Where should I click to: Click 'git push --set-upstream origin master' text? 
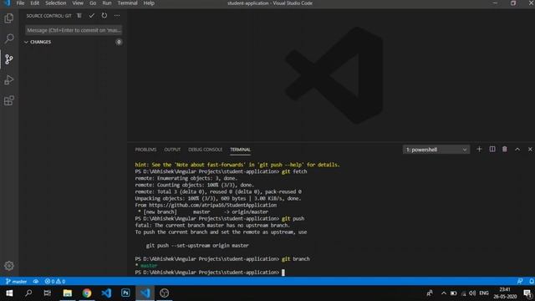click(x=197, y=245)
